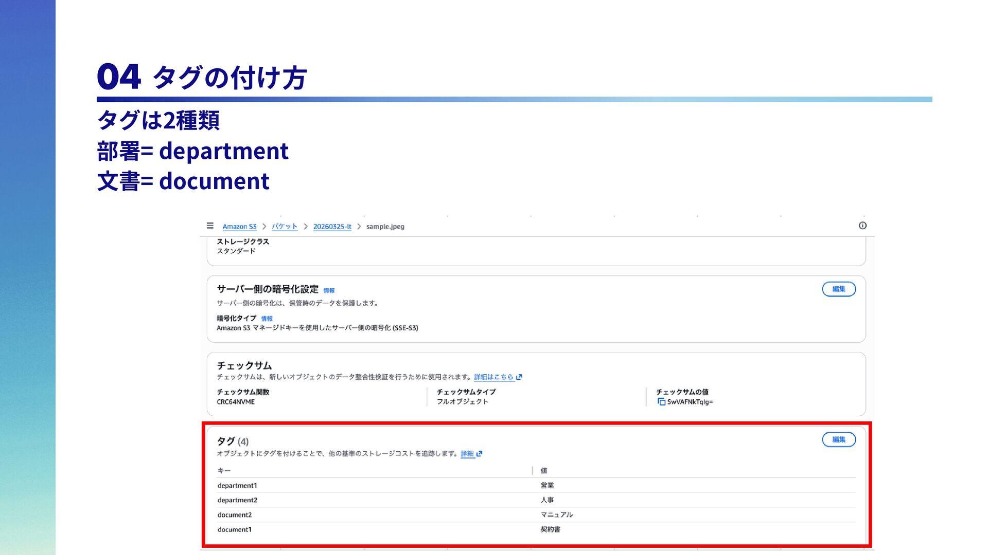The height and width of the screenshot is (555, 988).
Task: Click the キー column header
Action: 224,471
